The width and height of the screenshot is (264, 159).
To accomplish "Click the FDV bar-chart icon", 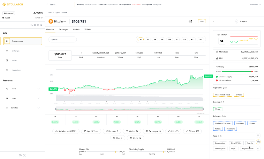I will click(217, 59).
